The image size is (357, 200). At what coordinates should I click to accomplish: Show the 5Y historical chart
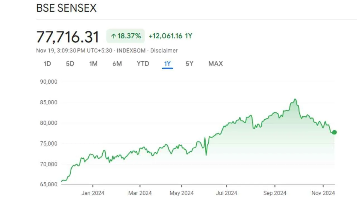tap(189, 64)
